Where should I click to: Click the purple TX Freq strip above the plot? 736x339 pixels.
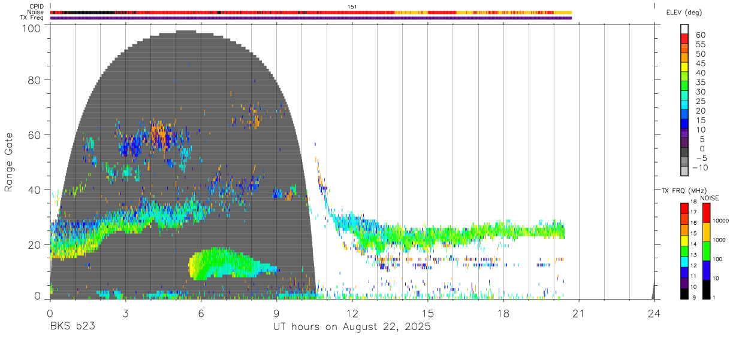coord(311,18)
